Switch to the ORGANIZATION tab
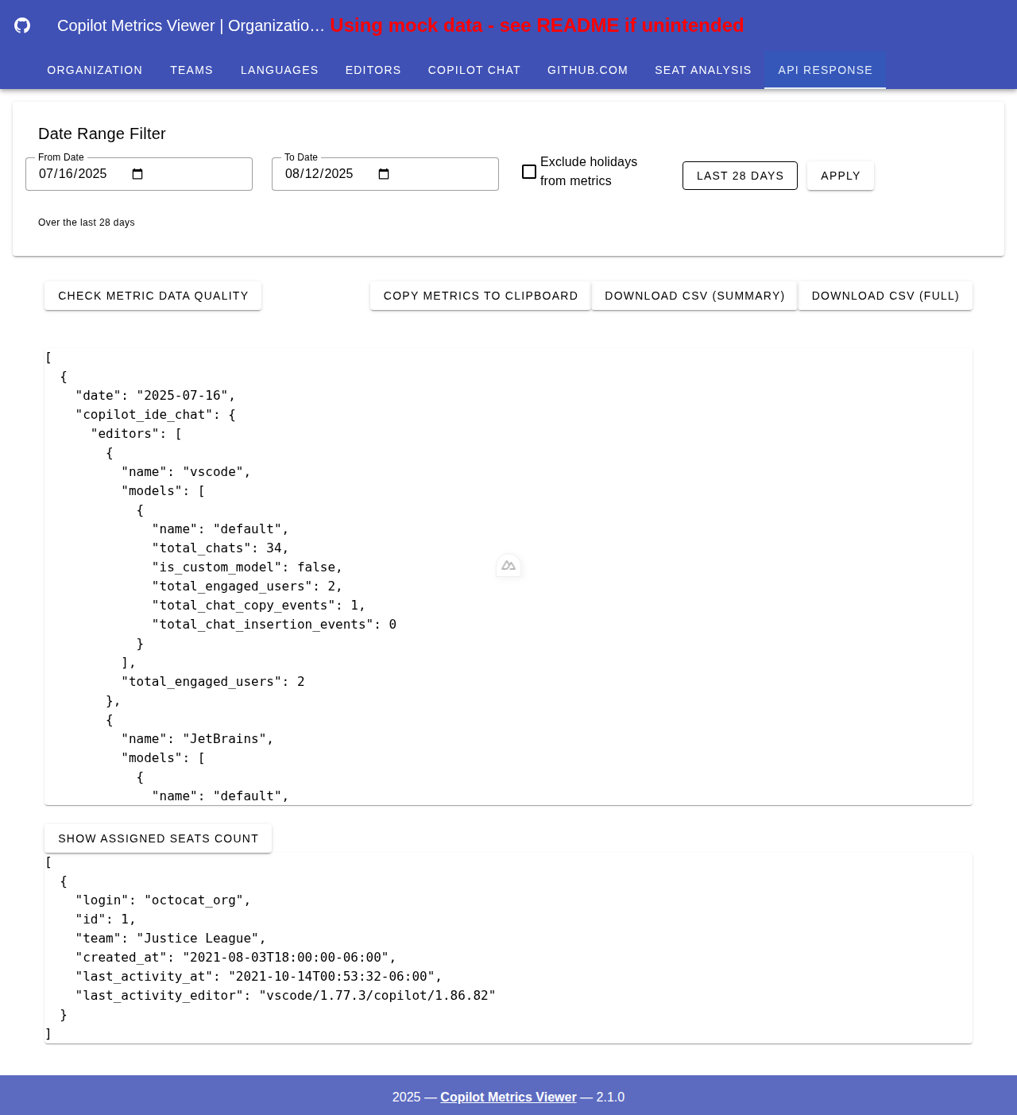 95,70
